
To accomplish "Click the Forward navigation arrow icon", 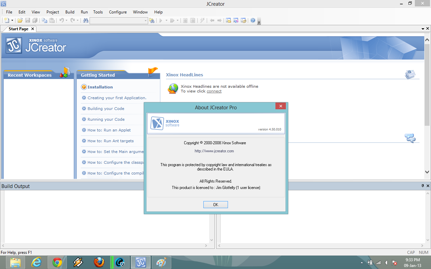I will [x=219, y=21].
